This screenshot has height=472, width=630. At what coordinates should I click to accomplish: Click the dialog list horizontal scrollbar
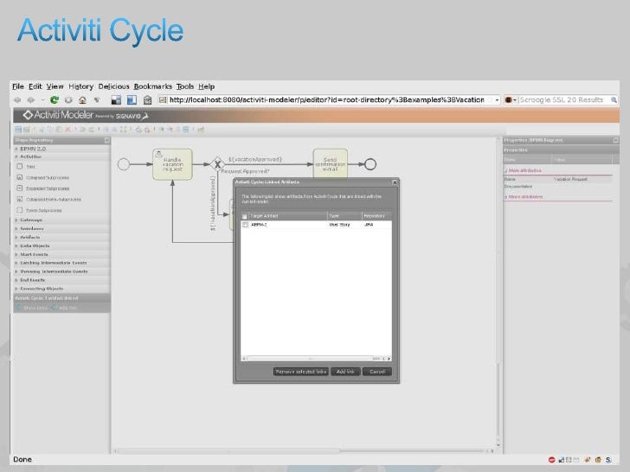316,359
